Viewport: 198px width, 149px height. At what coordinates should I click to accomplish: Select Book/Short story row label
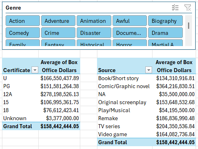(125, 78)
